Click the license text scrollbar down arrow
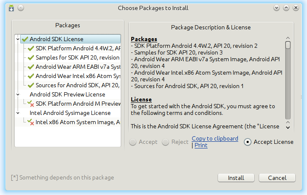The height and width of the screenshot is (195, 307). tap(288, 127)
